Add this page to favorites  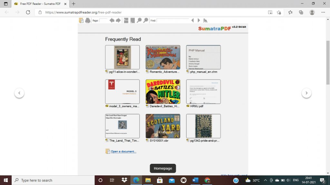coord(279,13)
